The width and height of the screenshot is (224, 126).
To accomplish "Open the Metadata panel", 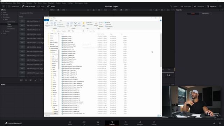I will tap(199, 6).
